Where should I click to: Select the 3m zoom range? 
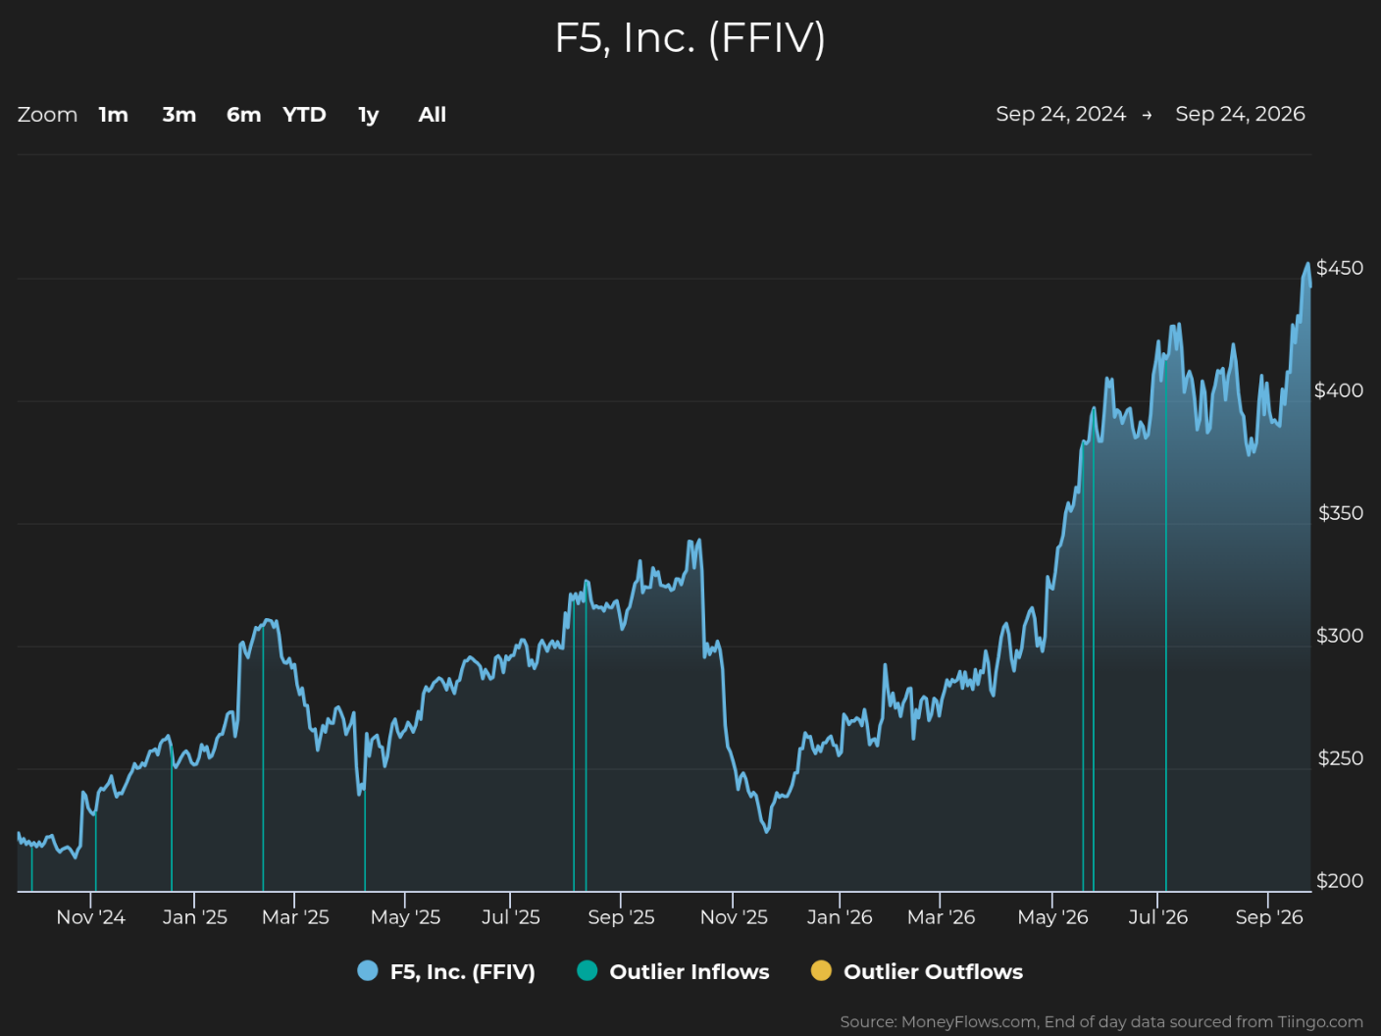point(179,115)
